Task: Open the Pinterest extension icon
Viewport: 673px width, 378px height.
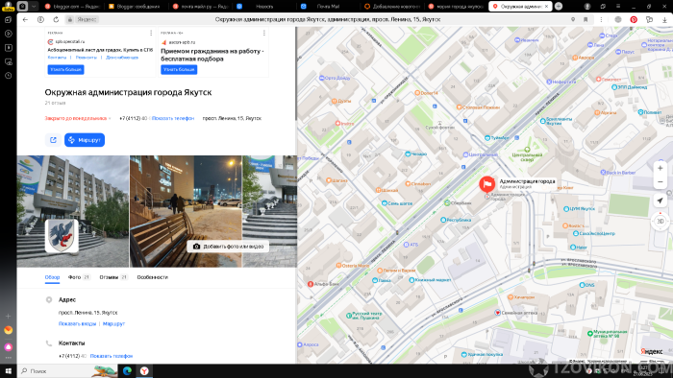Action: click(x=634, y=20)
